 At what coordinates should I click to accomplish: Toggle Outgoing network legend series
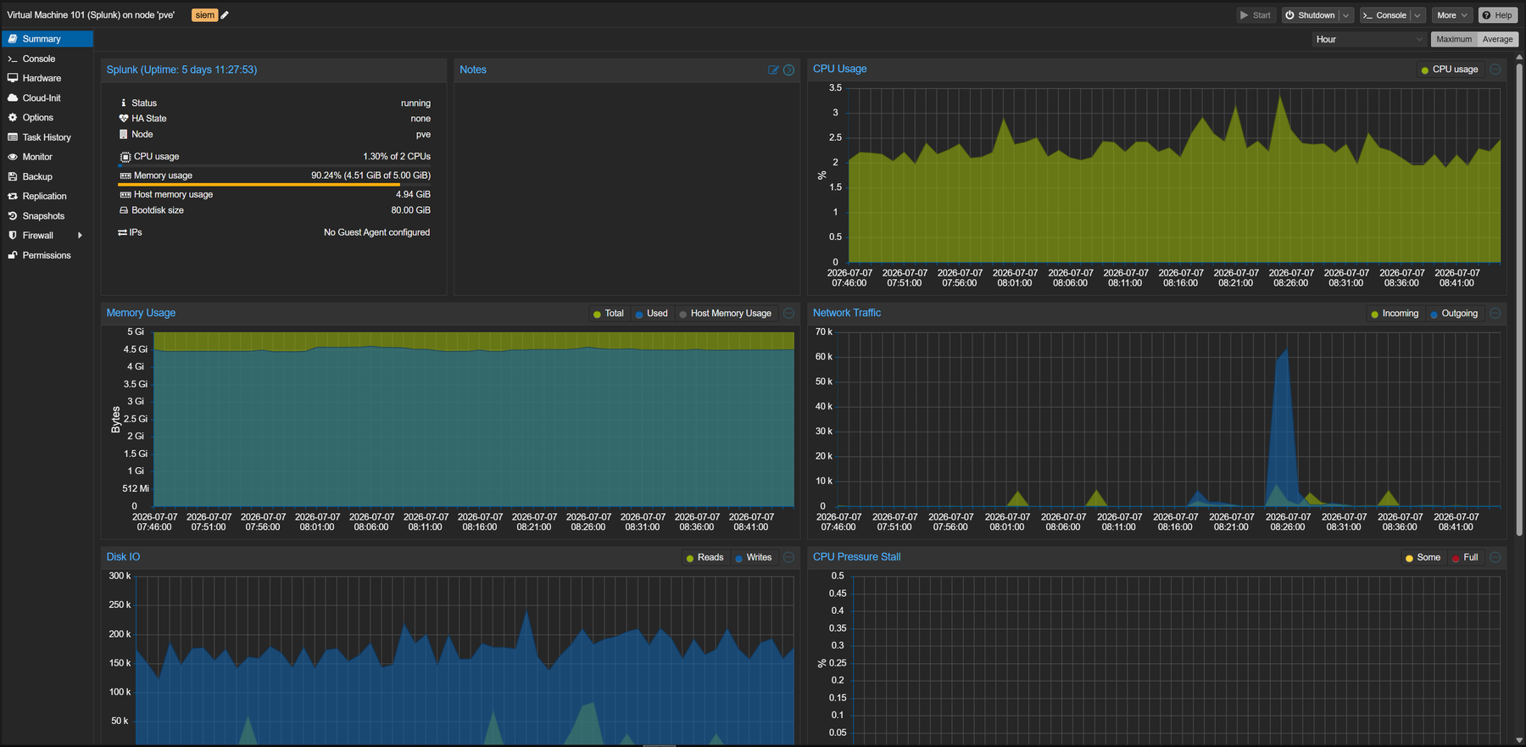tap(1454, 314)
